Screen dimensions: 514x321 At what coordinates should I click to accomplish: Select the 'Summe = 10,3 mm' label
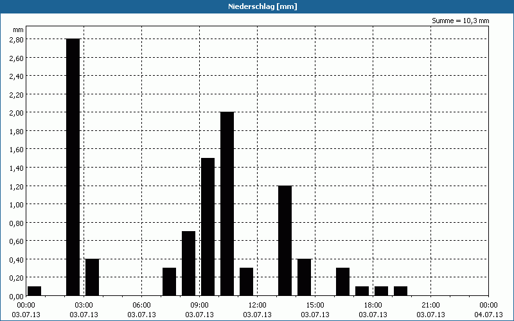pyautogui.click(x=460, y=21)
